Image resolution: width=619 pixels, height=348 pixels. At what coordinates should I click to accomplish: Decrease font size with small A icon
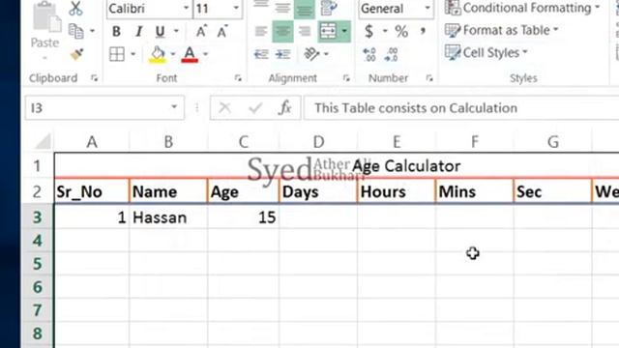pos(222,31)
